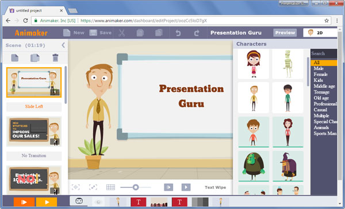Choose the green monster character

(x=254, y=166)
